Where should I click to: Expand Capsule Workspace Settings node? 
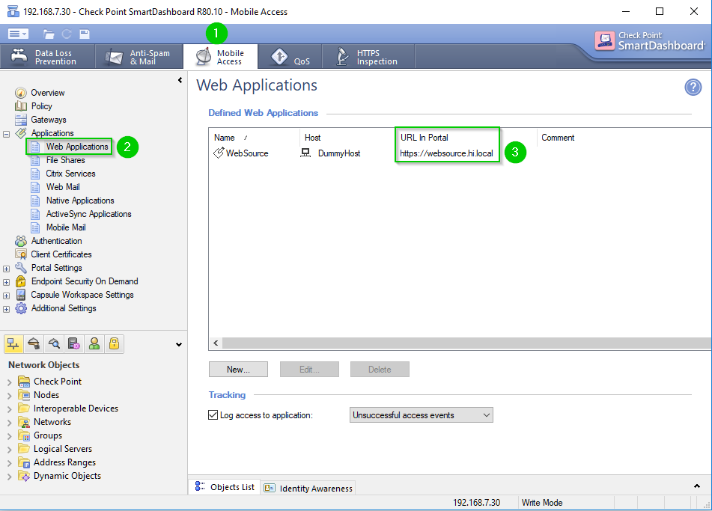tap(6, 296)
